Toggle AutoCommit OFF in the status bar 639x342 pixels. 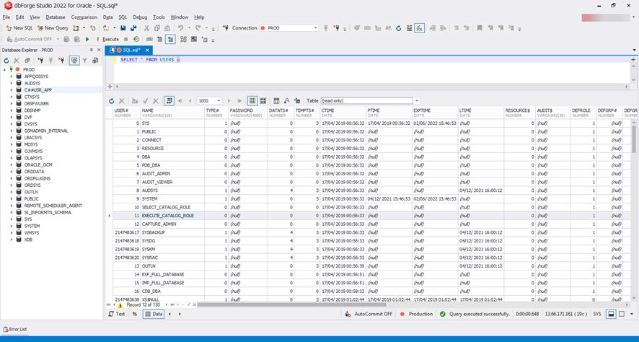pyautogui.click(x=369, y=315)
